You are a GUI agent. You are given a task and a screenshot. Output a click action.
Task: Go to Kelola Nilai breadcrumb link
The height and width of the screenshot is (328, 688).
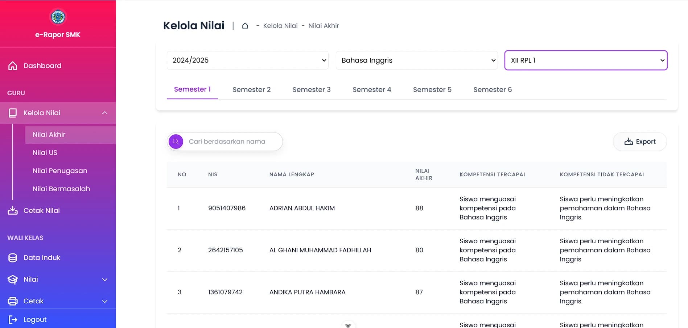(280, 26)
